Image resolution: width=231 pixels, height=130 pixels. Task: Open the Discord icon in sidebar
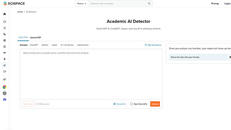click(5, 99)
